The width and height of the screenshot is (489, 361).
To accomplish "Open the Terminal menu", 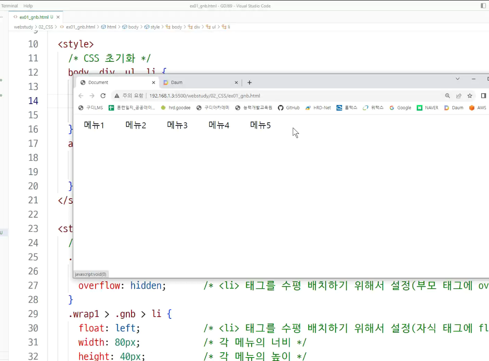I will (x=9, y=6).
